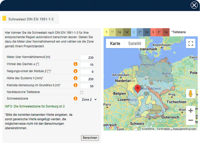The height and width of the screenshot is (150, 200).
Task: Focus the Höhe des Systems field
Action: (87, 79)
